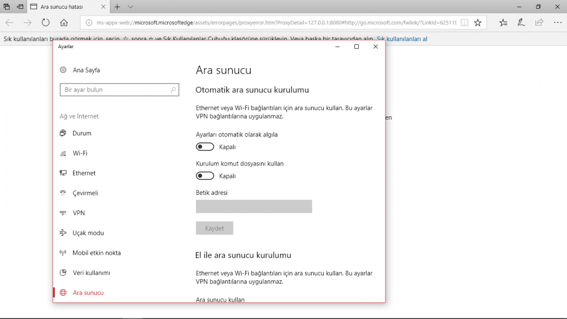Image resolution: width=567 pixels, height=319 pixels.
Task: Click the Edge refresh page icon
Action: [x=46, y=23]
